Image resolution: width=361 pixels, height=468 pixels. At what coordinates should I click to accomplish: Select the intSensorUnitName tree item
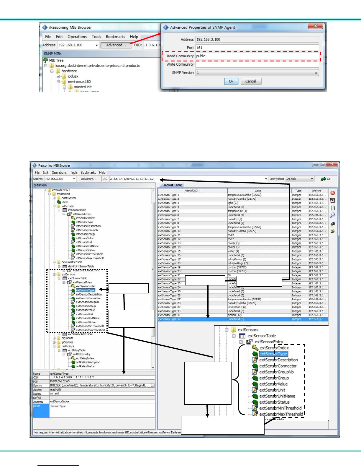(x=87, y=246)
